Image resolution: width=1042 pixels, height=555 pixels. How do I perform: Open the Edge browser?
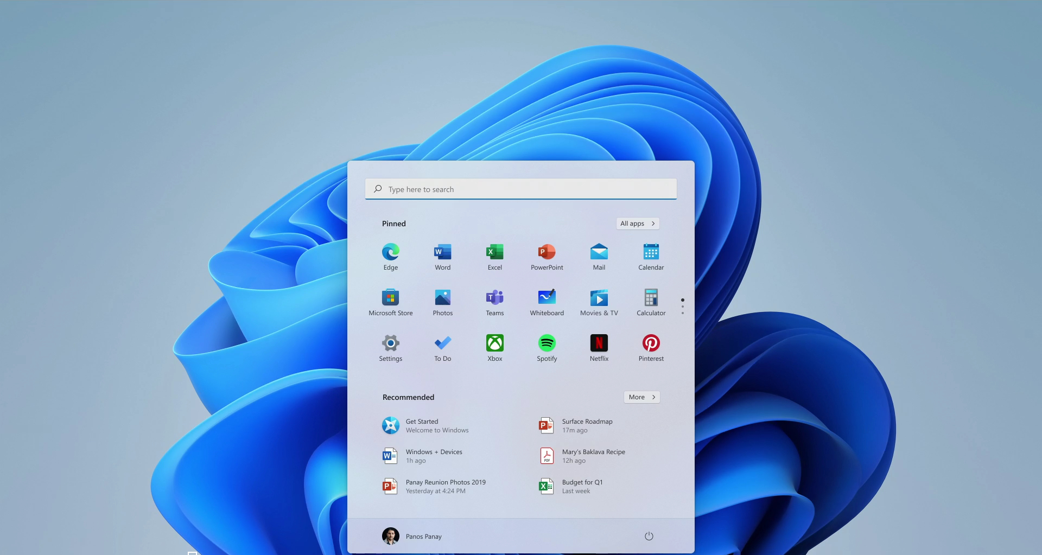[391, 257]
